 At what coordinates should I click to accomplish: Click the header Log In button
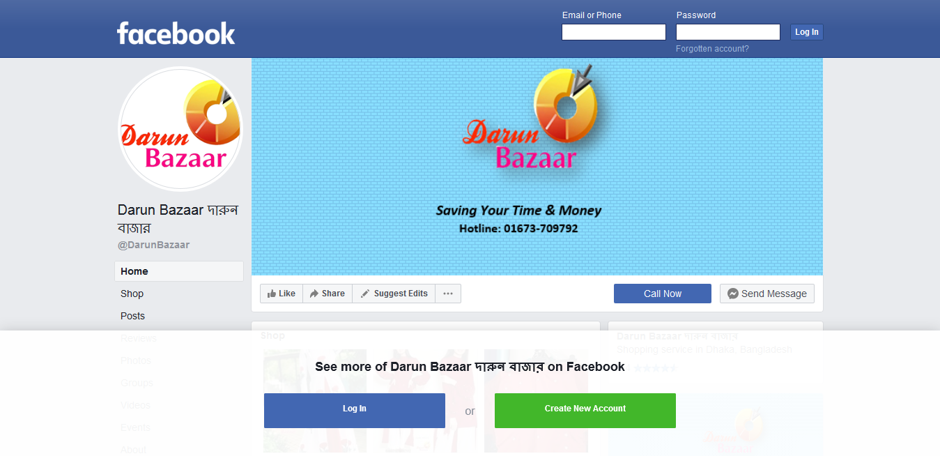(x=807, y=32)
